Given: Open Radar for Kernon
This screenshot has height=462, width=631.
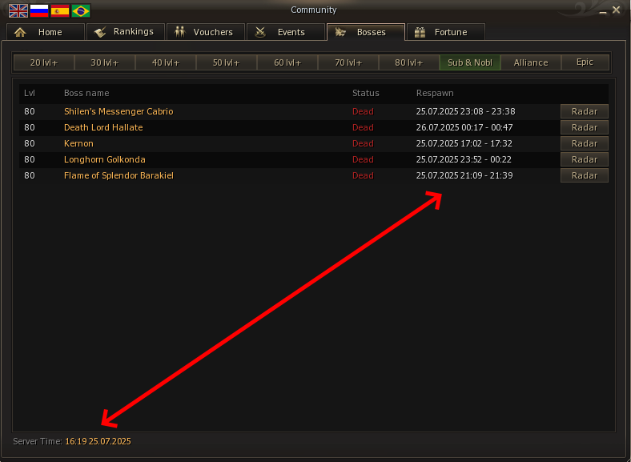Looking at the screenshot, I should coord(585,143).
